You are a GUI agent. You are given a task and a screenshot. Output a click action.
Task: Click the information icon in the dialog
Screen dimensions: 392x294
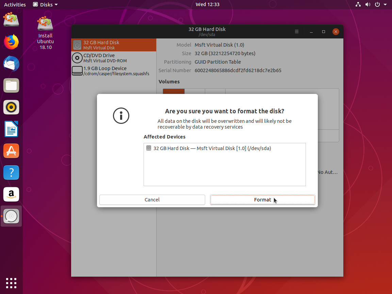point(121,116)
